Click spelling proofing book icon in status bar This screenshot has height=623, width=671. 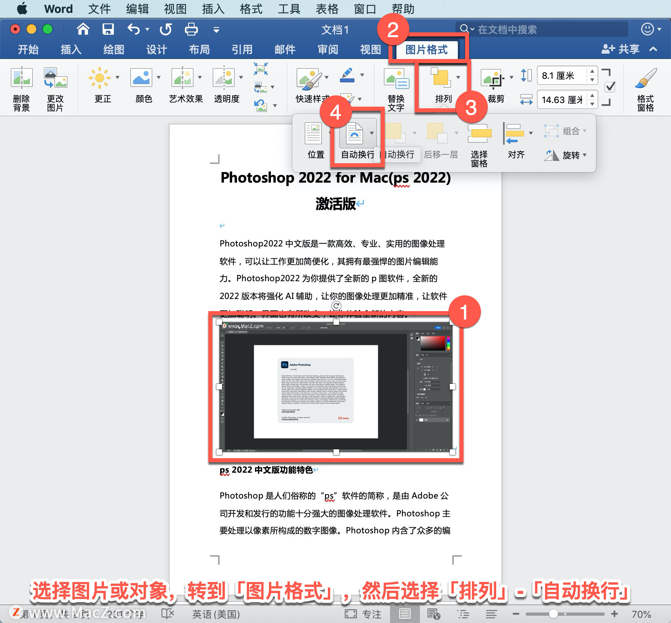(x=168, y=614)
